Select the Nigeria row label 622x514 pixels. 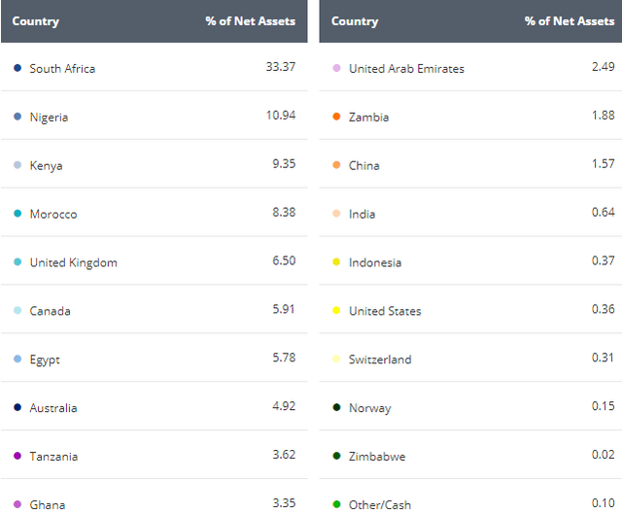[x=49, y=118]
